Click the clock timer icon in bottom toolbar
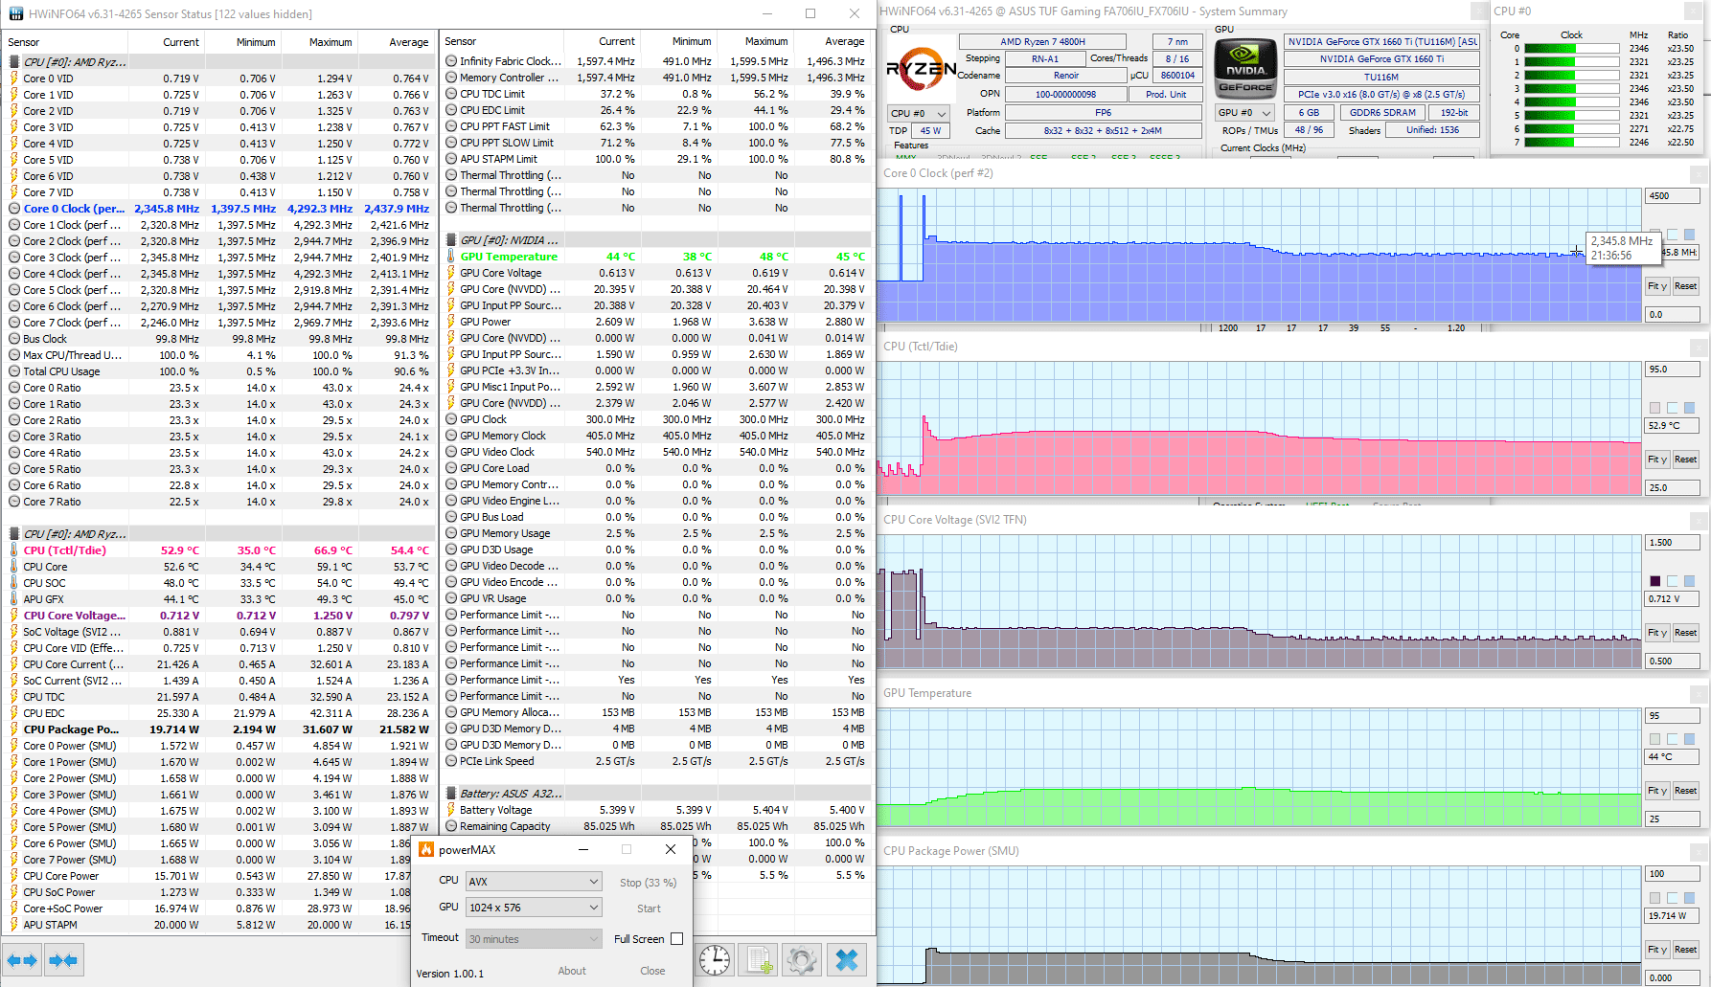Screen dimensions: 1711x987 [715, 959]
